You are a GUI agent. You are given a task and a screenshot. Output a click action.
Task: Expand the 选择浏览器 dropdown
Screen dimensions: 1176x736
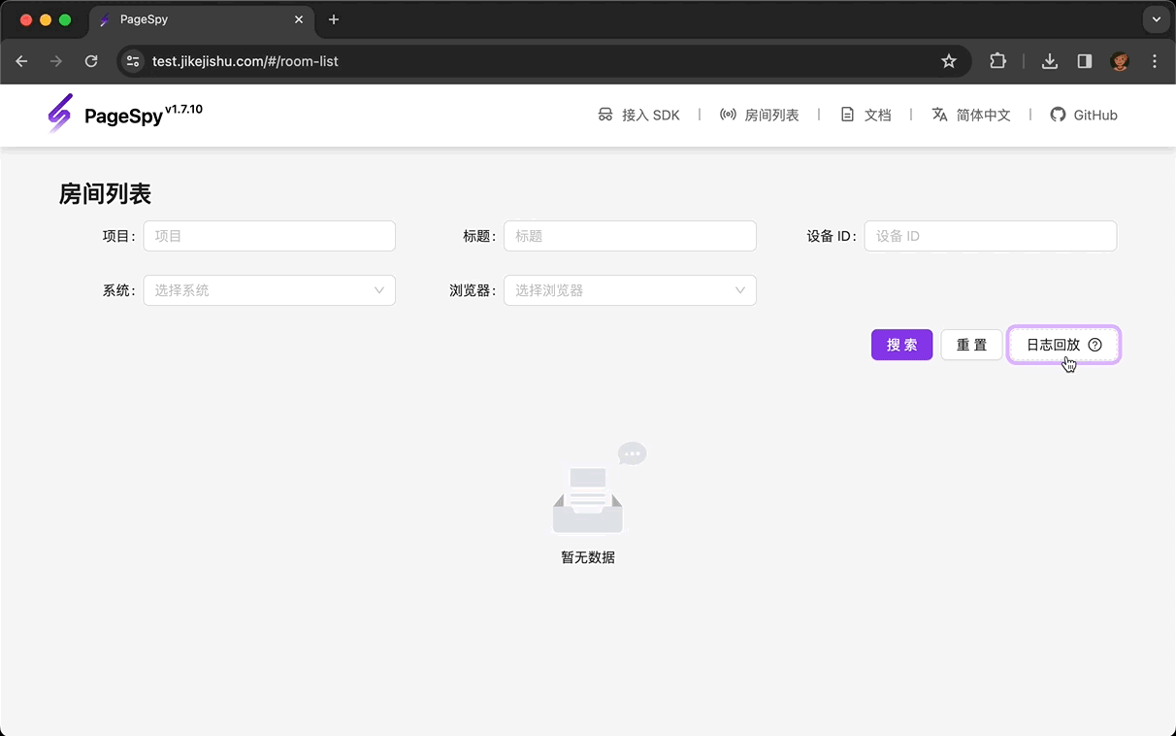tap(630, 289)
